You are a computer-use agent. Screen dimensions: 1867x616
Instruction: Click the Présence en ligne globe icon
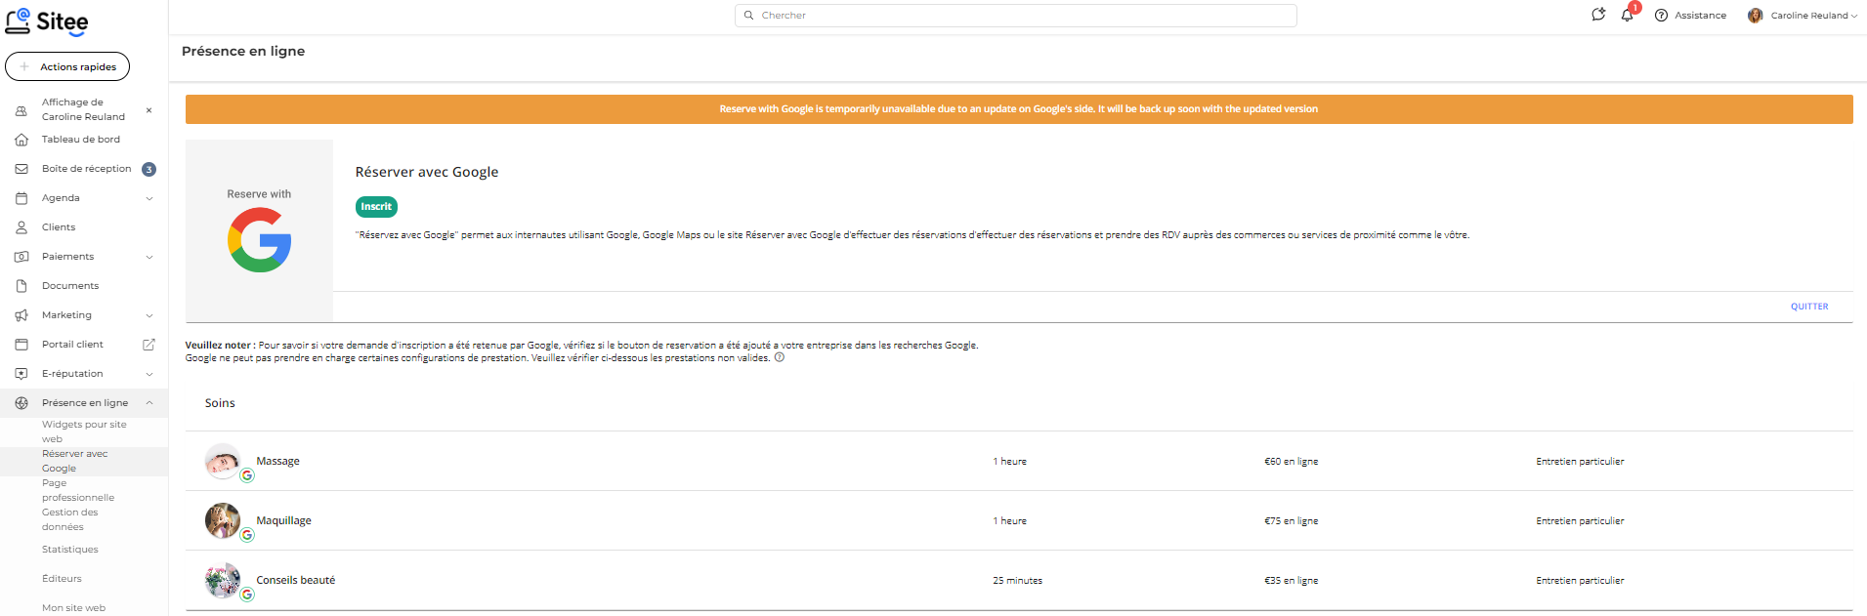point(21,403)
